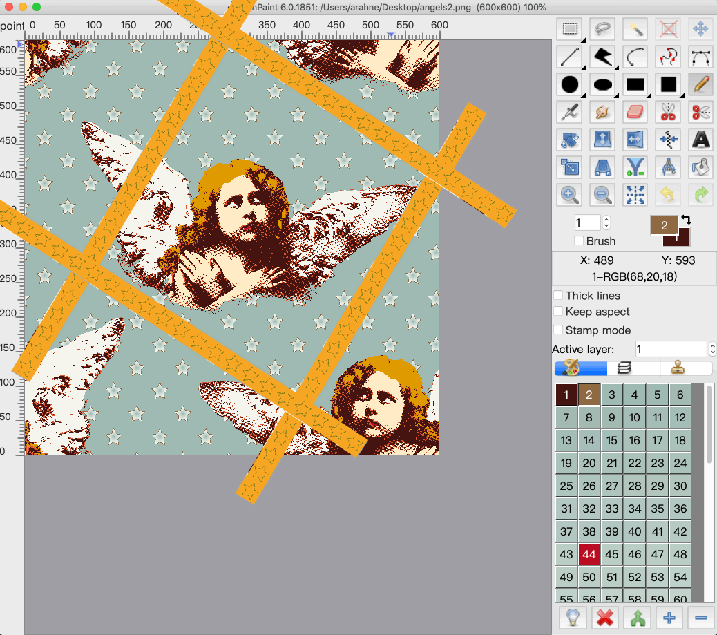
Task: Select the rectangular selection tool
Action: (x=570, y=29)
